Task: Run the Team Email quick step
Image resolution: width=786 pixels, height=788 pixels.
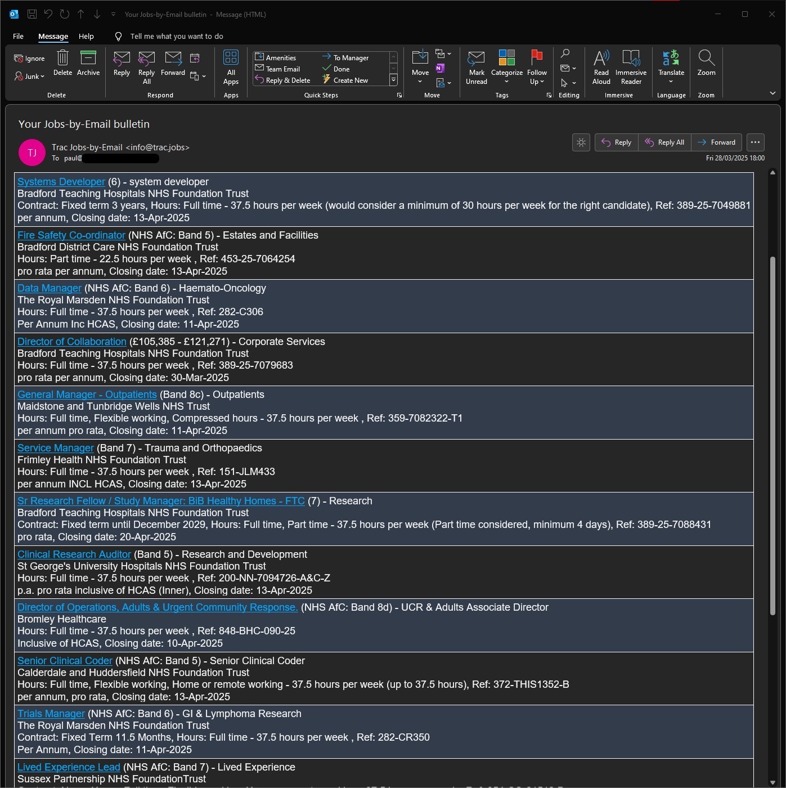Action: [277, 69]
